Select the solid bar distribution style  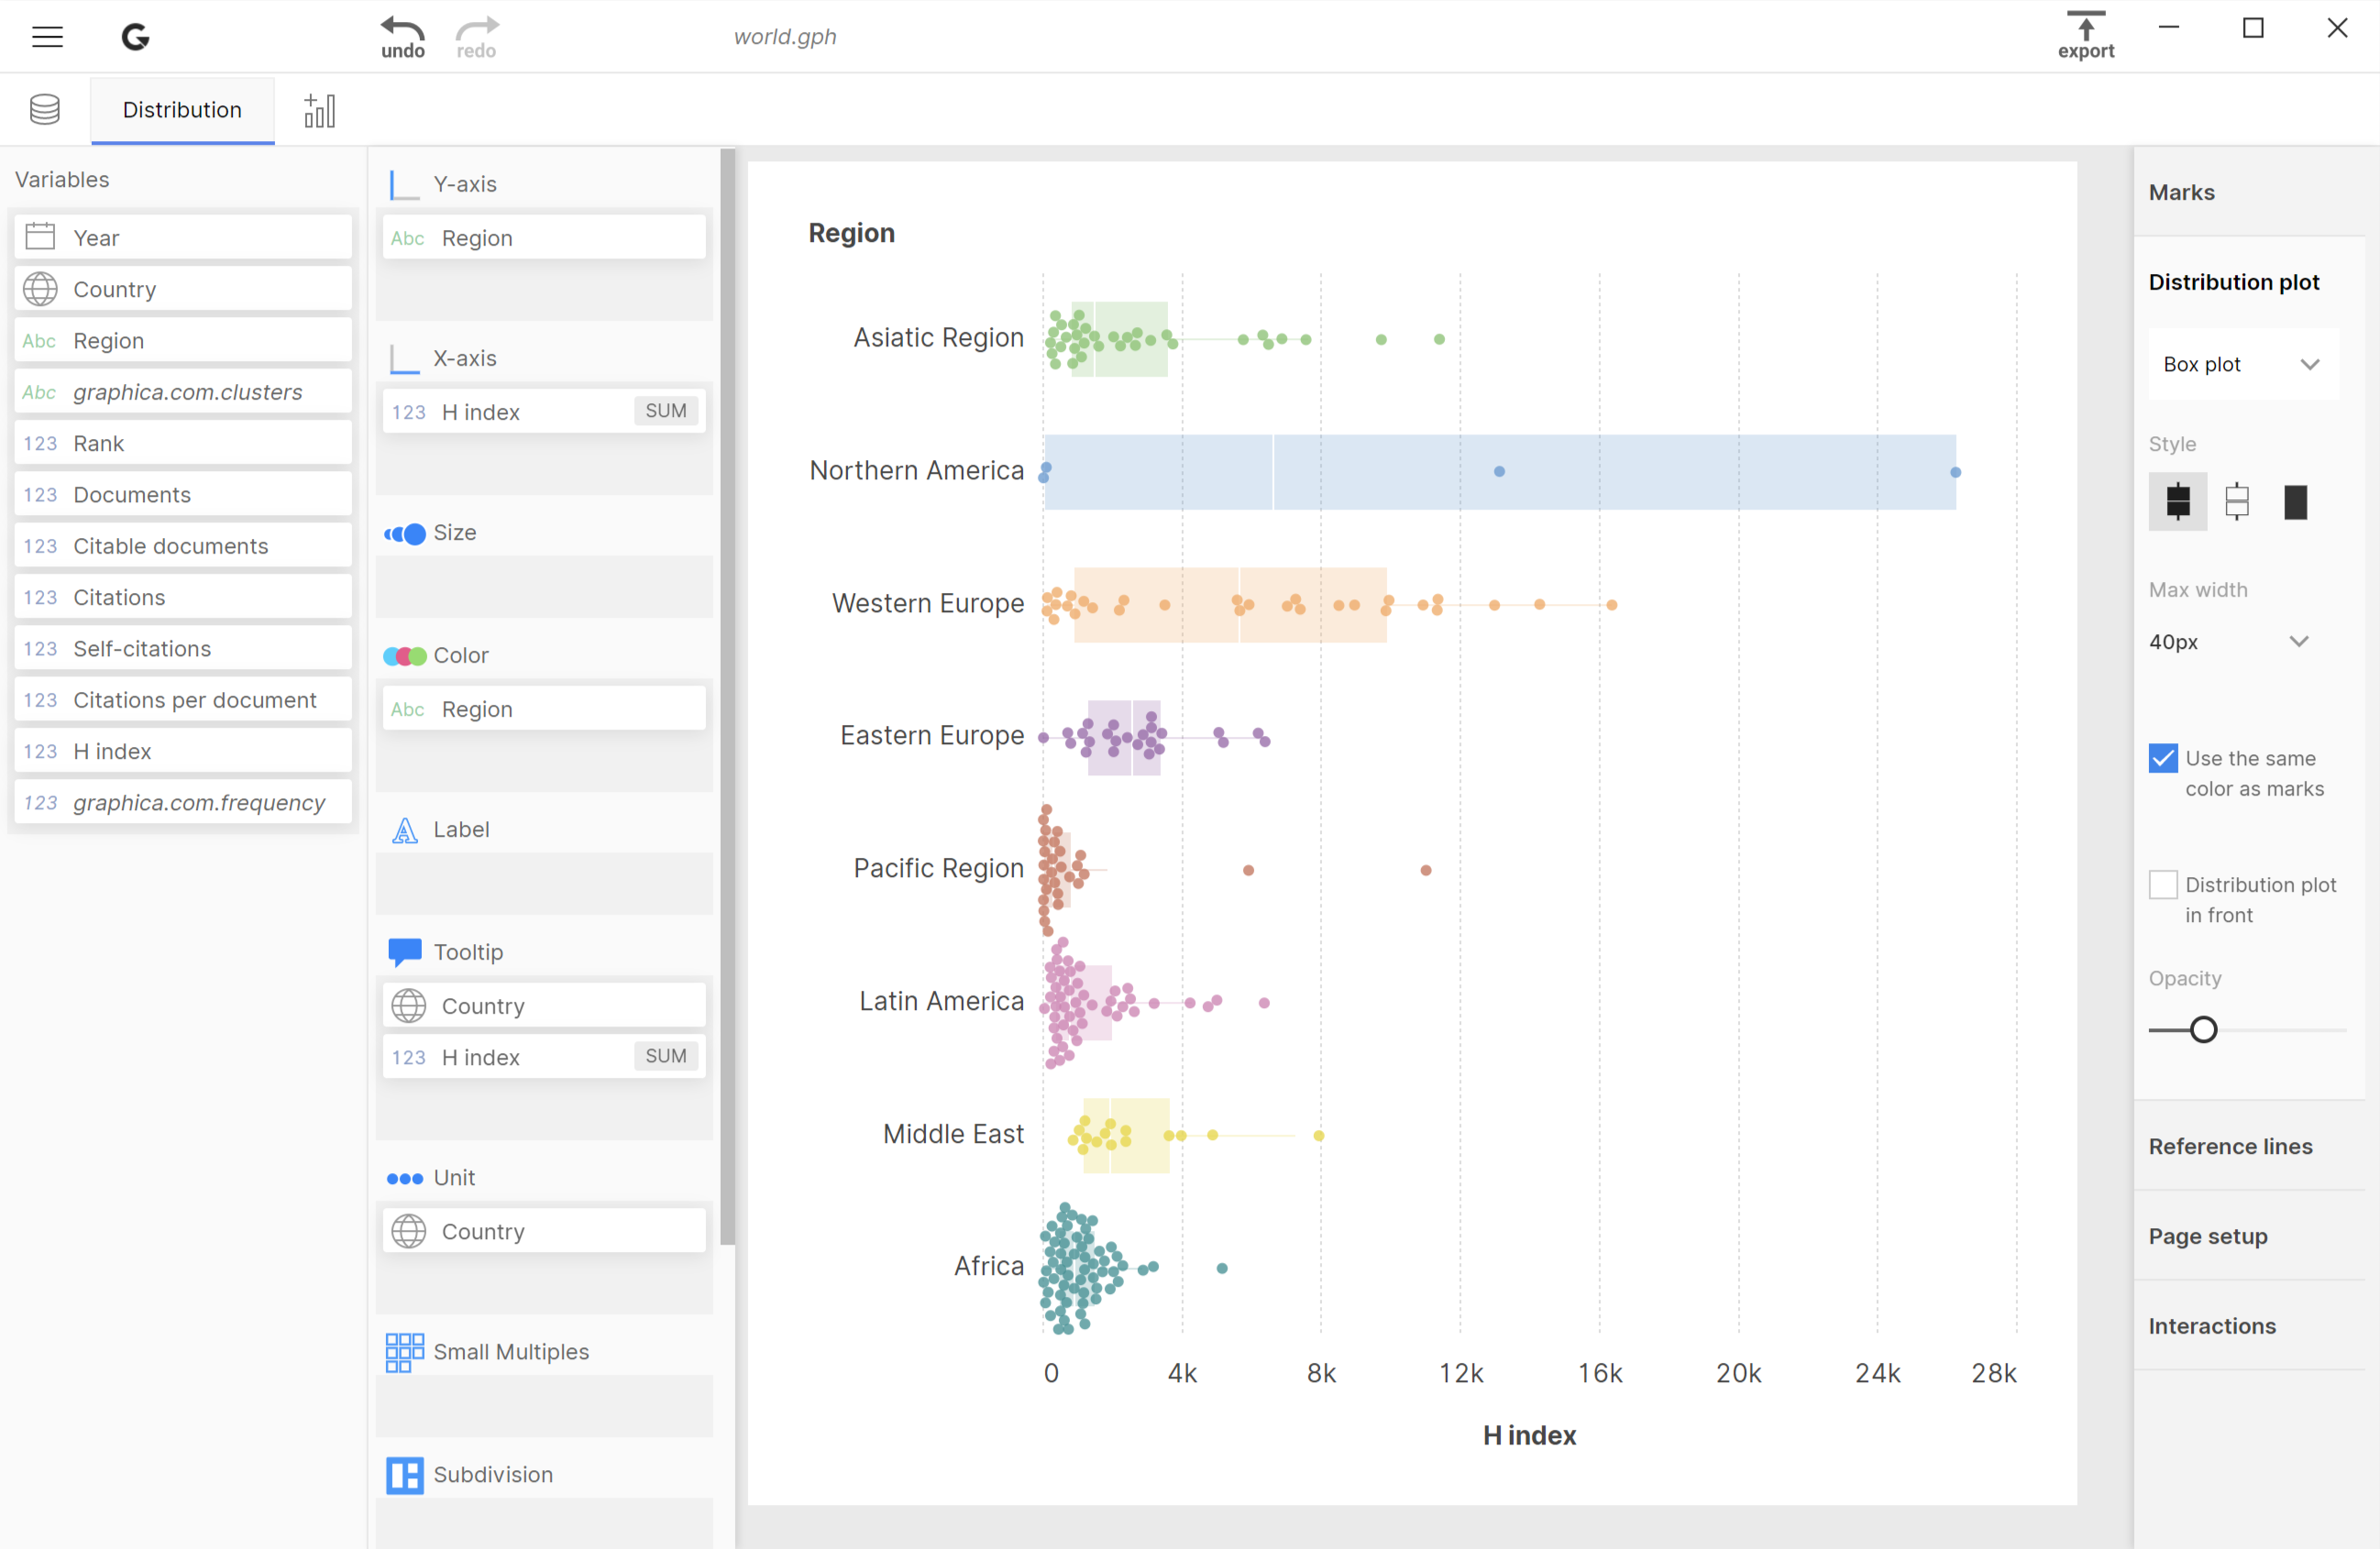point(2296,502)
